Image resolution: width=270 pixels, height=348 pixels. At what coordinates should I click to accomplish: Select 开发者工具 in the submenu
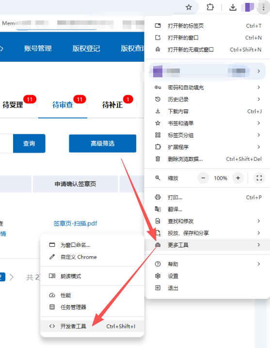[92, 326]
